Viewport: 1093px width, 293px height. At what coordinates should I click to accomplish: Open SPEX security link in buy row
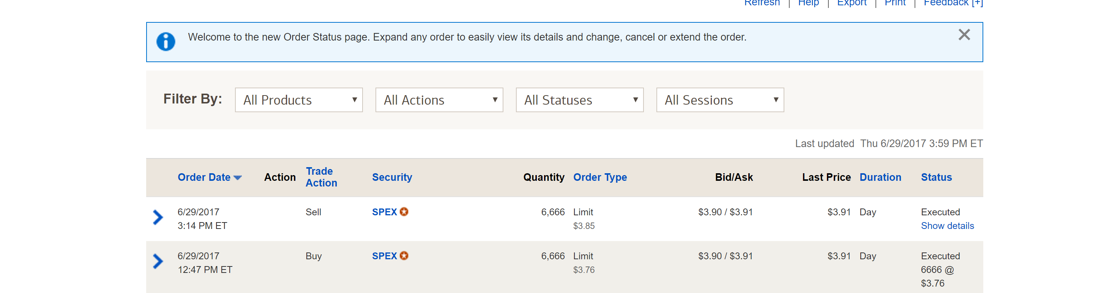(384, 256)
